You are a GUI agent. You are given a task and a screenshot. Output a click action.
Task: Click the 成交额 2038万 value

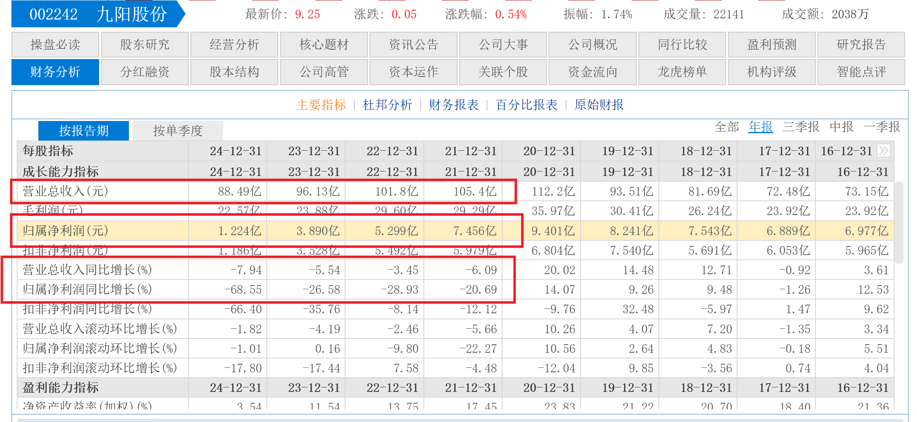(850, 14)
